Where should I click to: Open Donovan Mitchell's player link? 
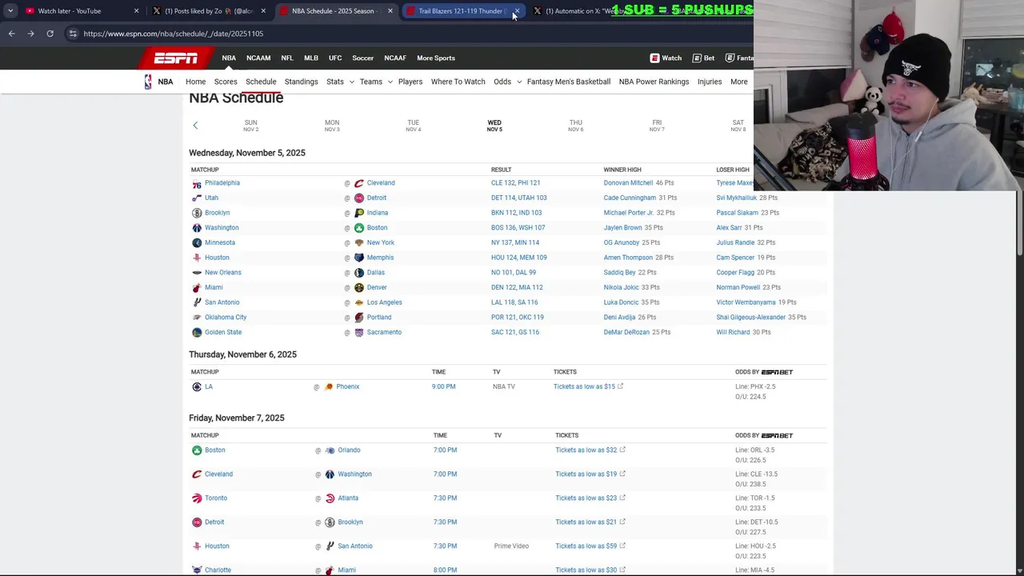point(628,183)
